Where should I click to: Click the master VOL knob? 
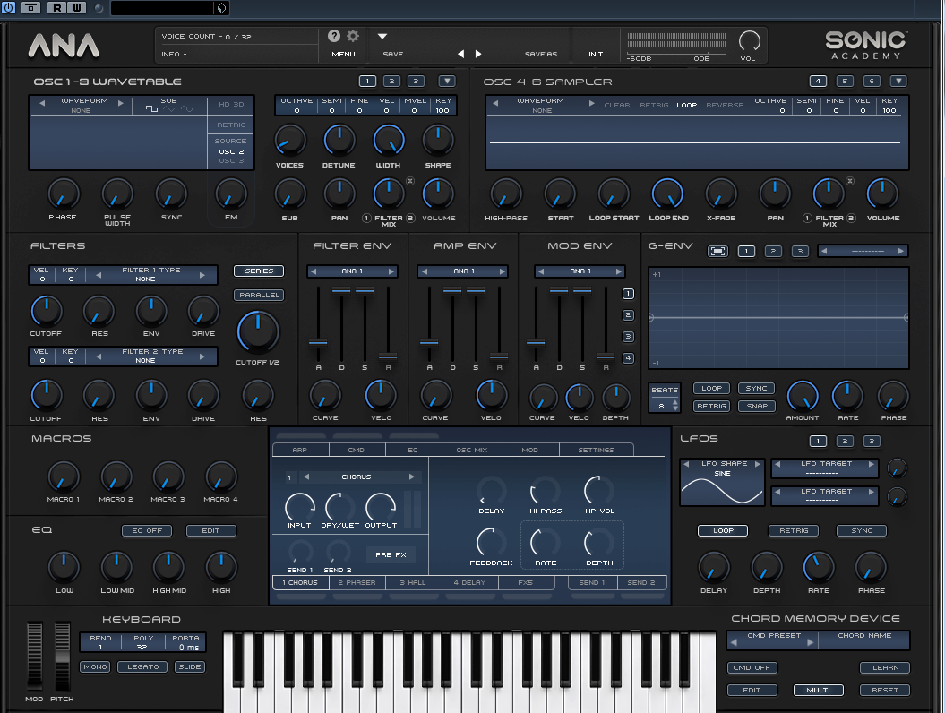click(749, 41)
